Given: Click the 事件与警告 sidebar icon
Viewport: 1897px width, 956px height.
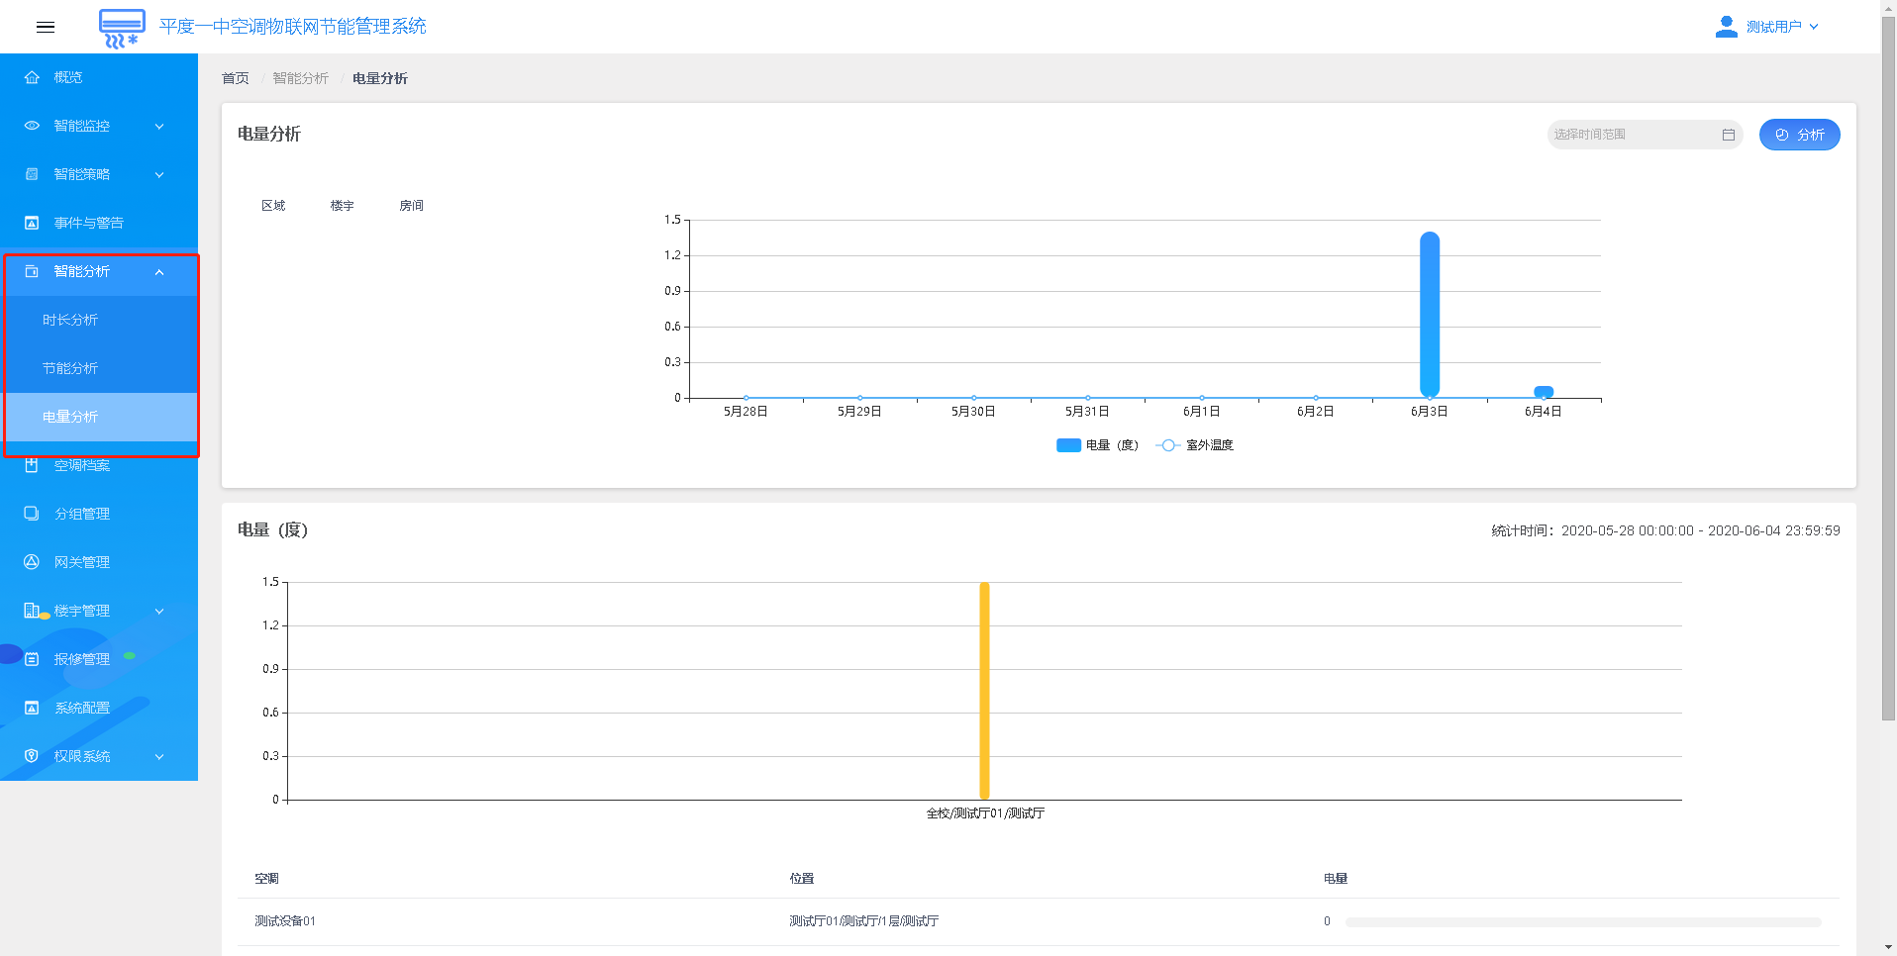Looking at the screenshot, I should tap(32, 223).
